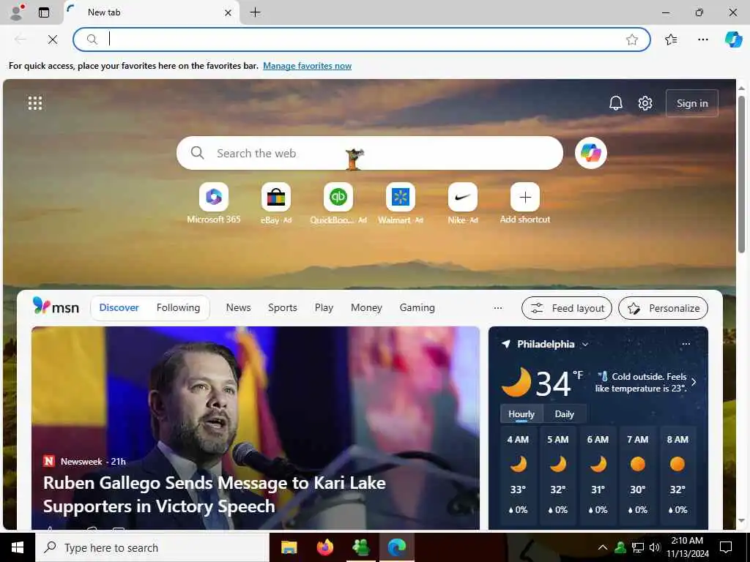Screen dimensions: 750x562
Task: Open the Microsoft 365 shortcut
Action: coord(214,203)
